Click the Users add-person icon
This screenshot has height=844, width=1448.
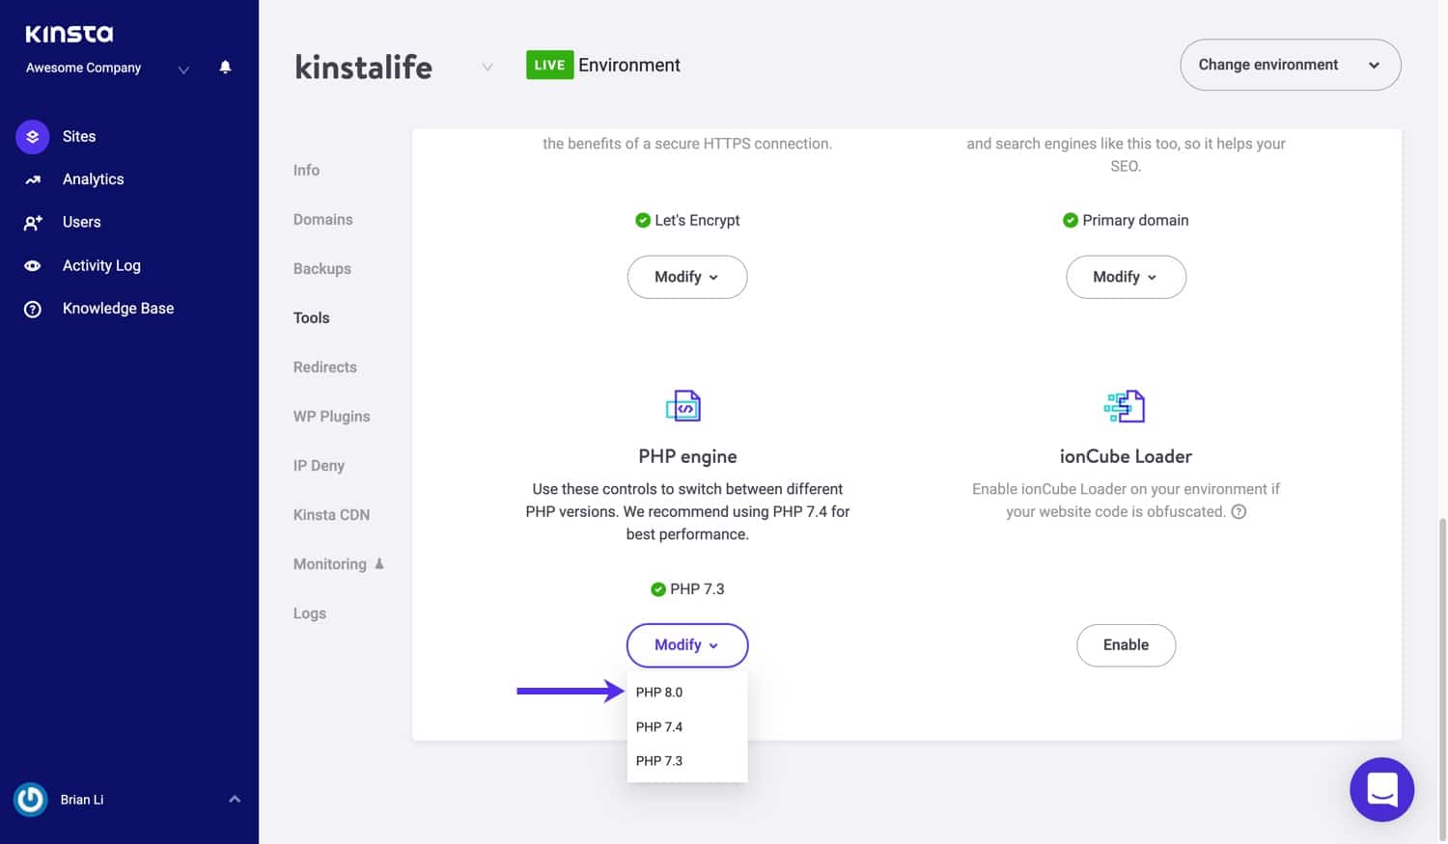point(33,223)
